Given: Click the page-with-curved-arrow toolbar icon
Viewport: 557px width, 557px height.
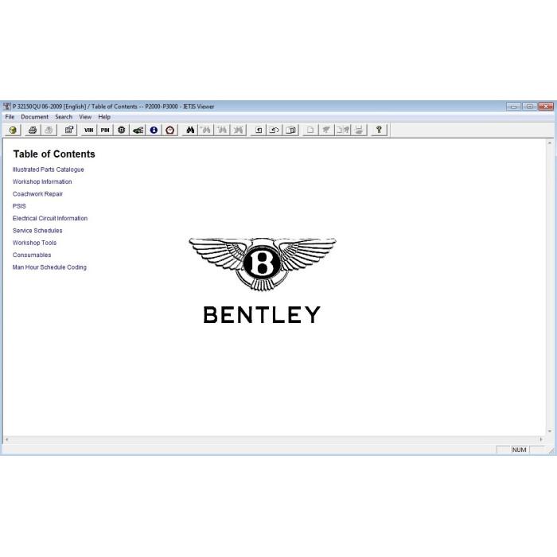Looking at the screenshot, I should click(275, 130).
